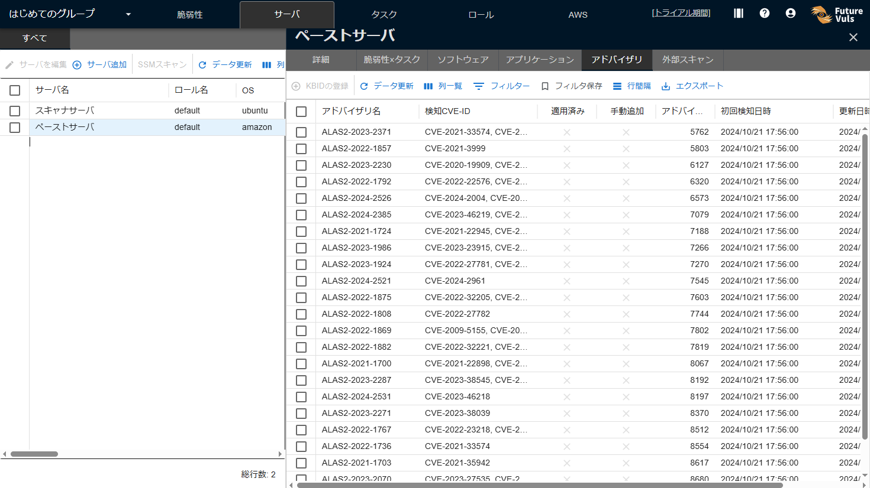Open 列一覧 column list in advisory toolbar
Screen dimensions: 870x488
(x=443, y=86)
